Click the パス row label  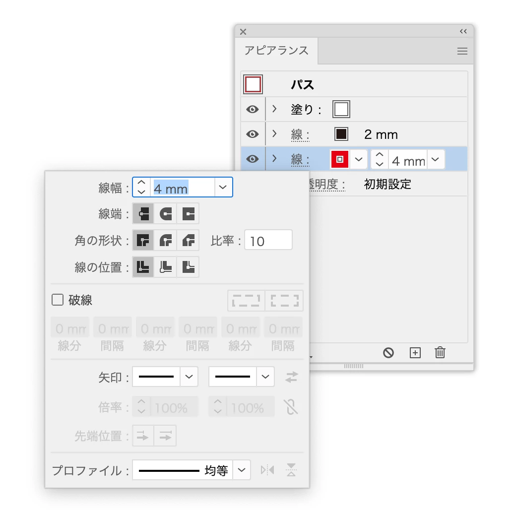pyautogui.click(x=303, y=85)
